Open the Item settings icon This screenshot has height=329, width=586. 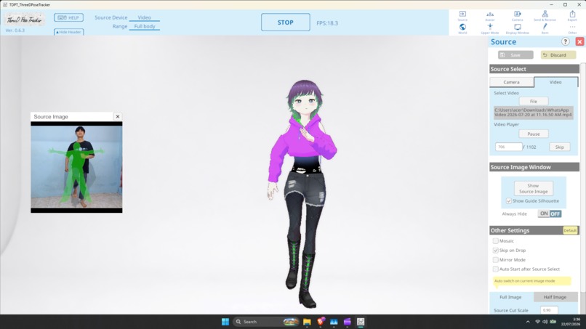coord(545,28)
